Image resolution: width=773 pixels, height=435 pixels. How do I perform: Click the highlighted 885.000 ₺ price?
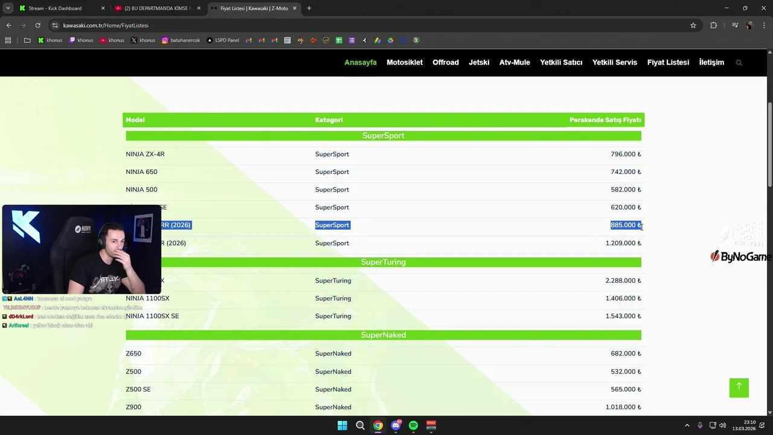coord(626,225)
